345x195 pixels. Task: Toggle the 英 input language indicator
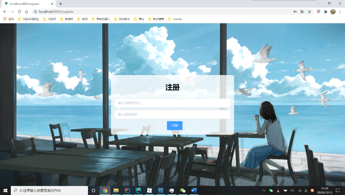coord(306,191)
